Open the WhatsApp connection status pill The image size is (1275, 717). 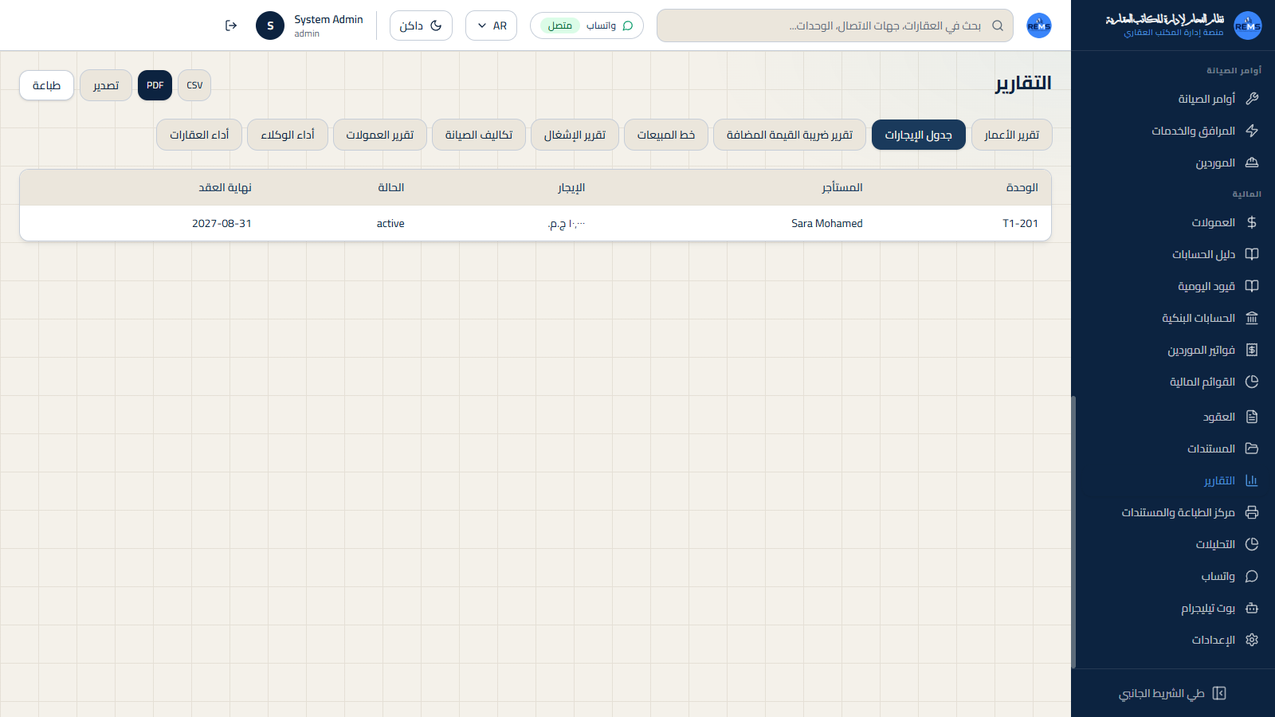pyautogui.click(x=586, y=25)
